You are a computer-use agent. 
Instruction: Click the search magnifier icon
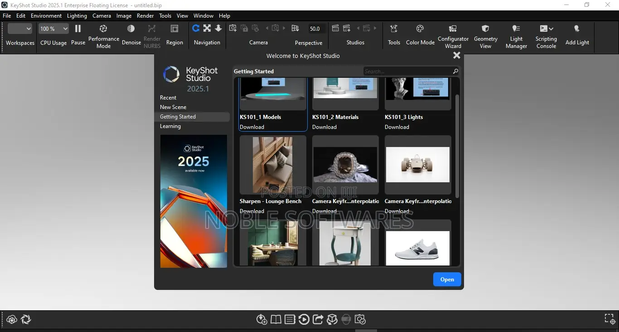coord(455,71)
